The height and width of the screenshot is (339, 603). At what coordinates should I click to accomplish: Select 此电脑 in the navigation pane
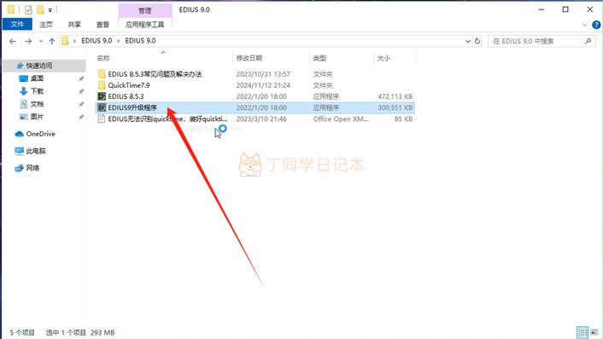[36, 151]
